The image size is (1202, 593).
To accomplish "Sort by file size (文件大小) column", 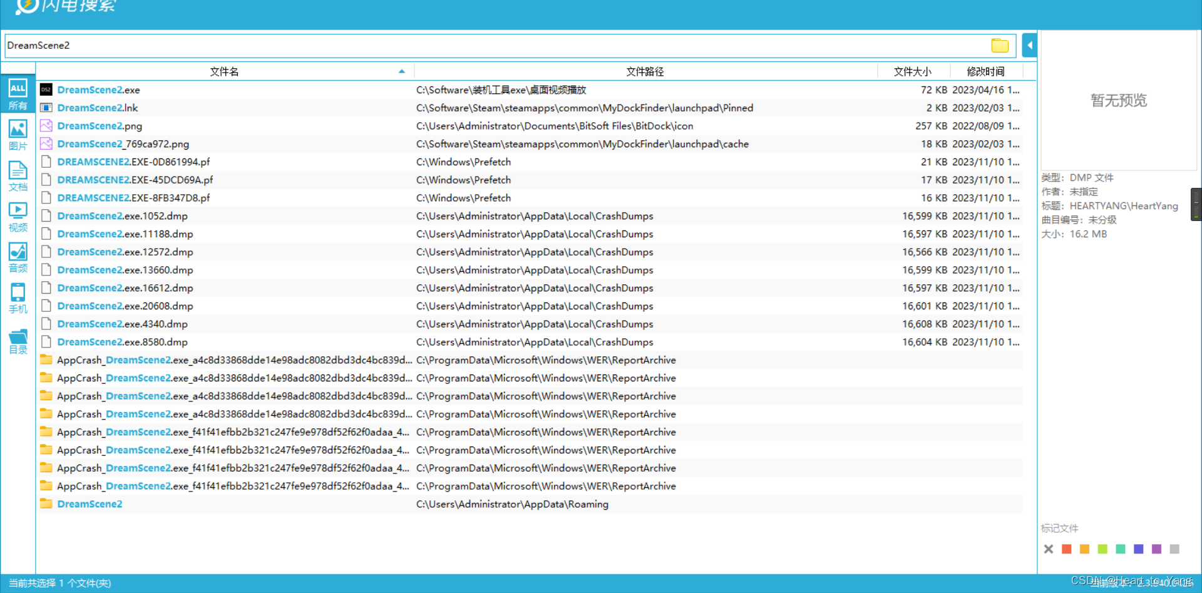I will coord(913,71).
